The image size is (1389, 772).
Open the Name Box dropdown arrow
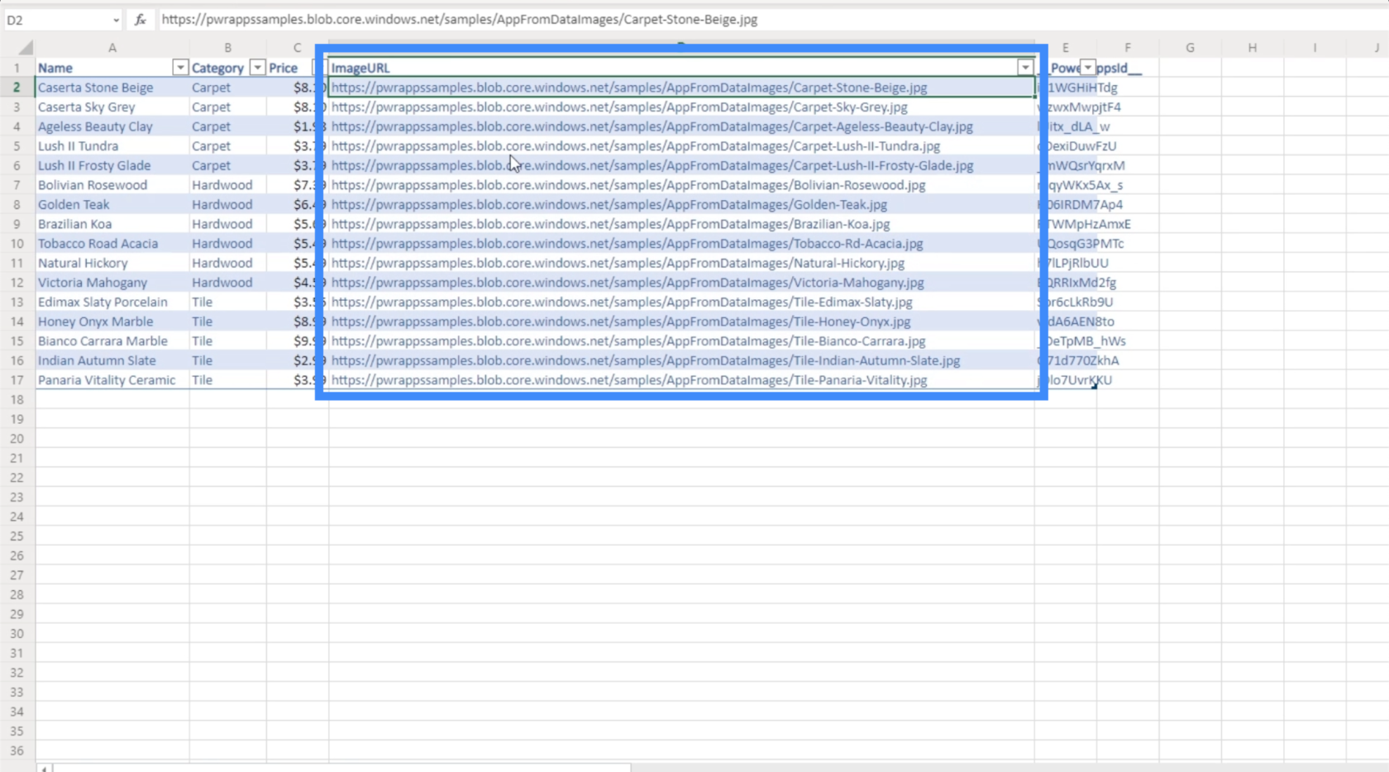[116, 20]
